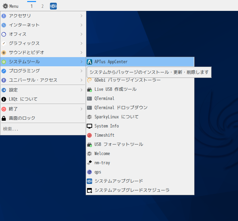This screenshot has width=238, height=221.
Task: Click the プログラミング category icon
Action: coord(4,71)
